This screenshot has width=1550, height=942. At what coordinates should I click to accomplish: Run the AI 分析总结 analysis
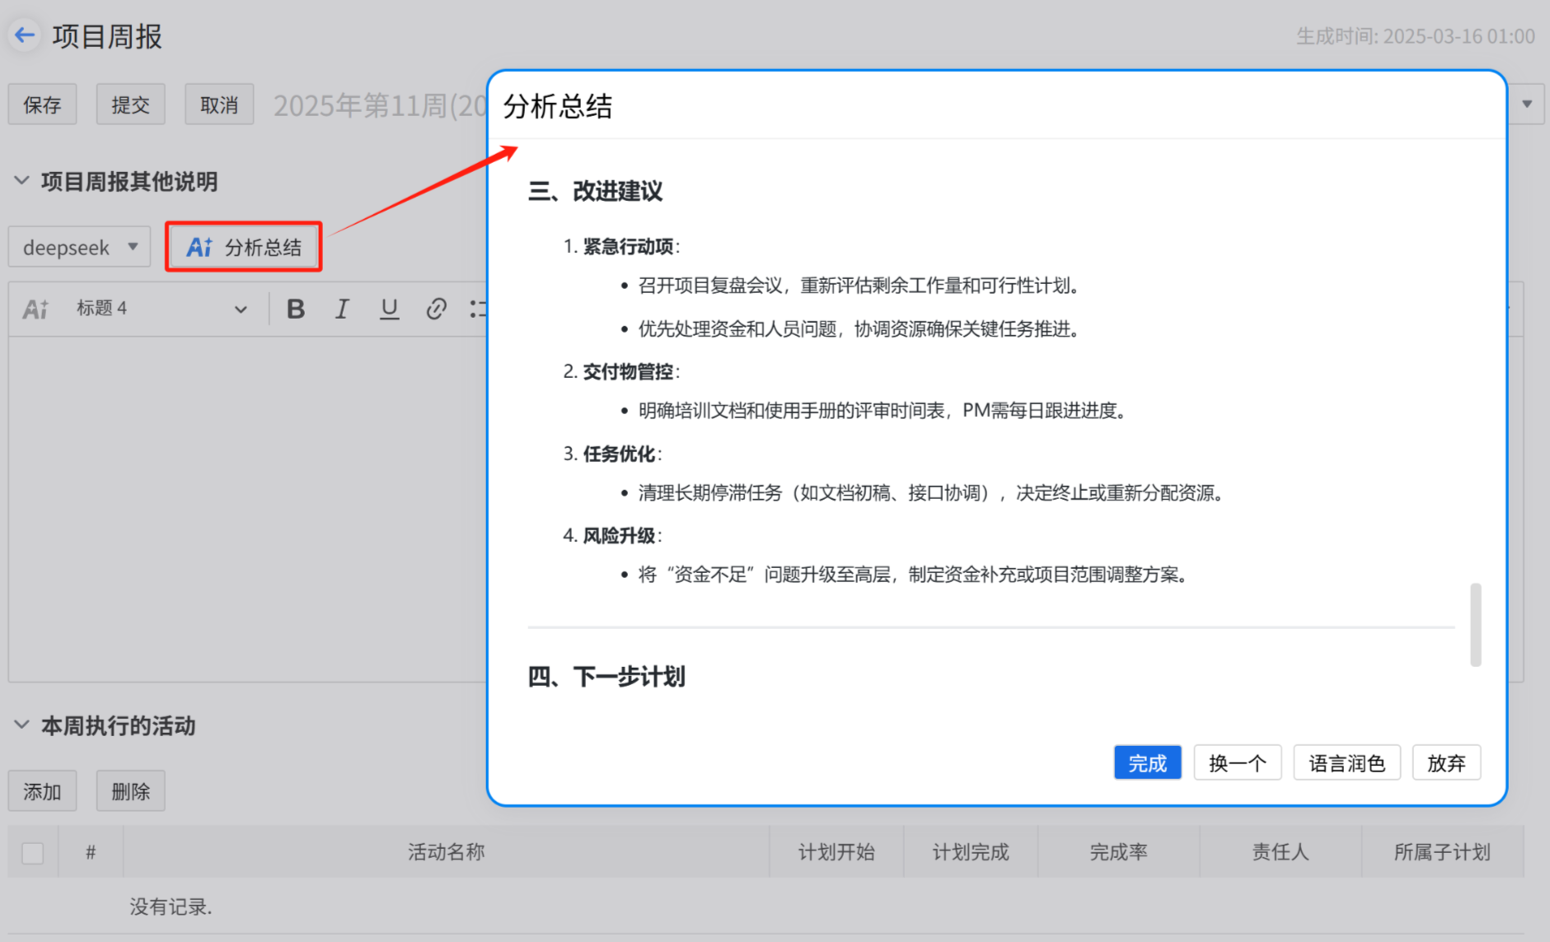(243, 246)
